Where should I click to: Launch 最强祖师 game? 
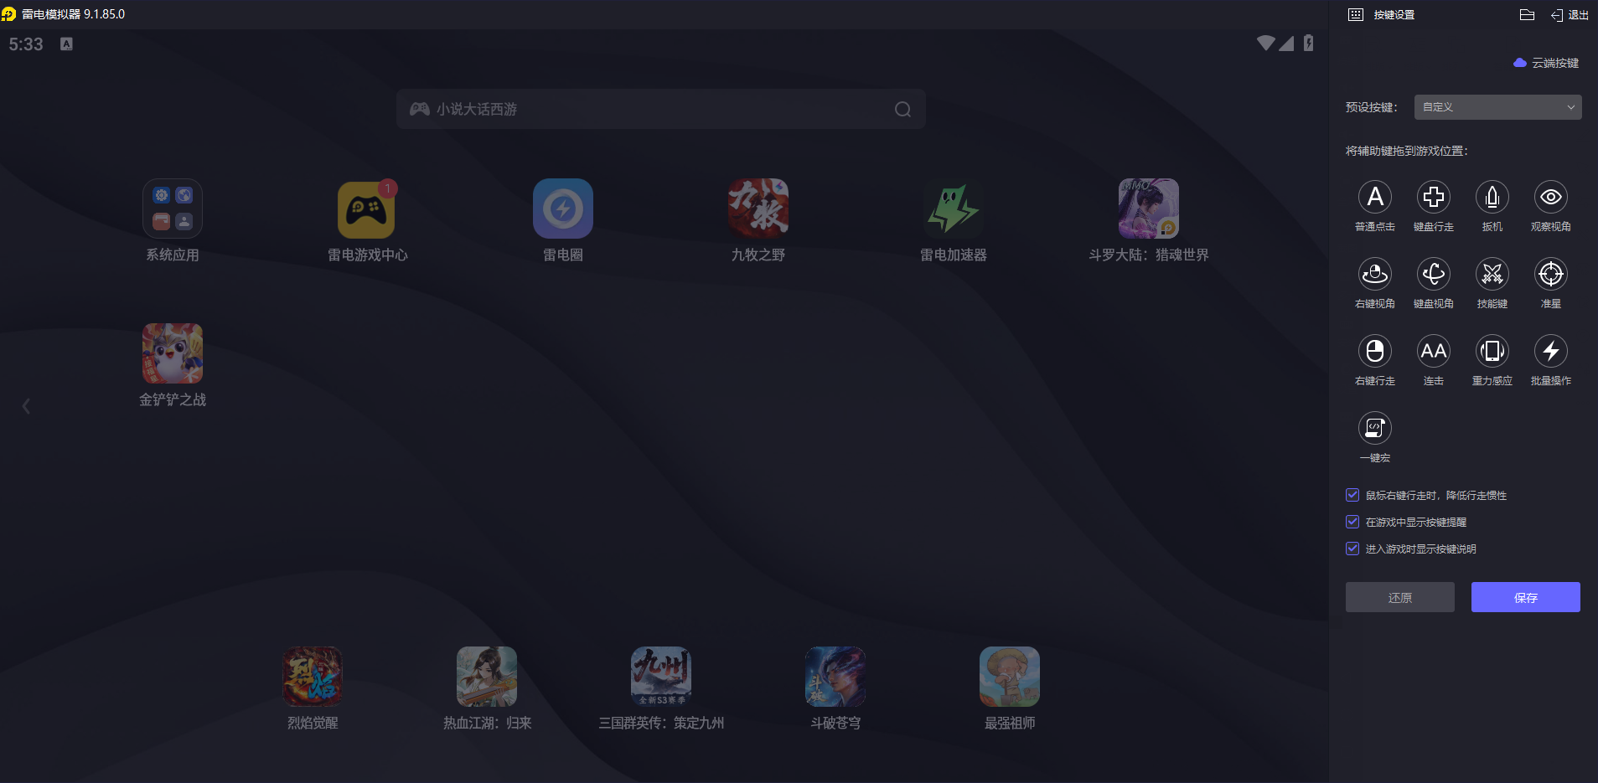(x=1010, y=677)
